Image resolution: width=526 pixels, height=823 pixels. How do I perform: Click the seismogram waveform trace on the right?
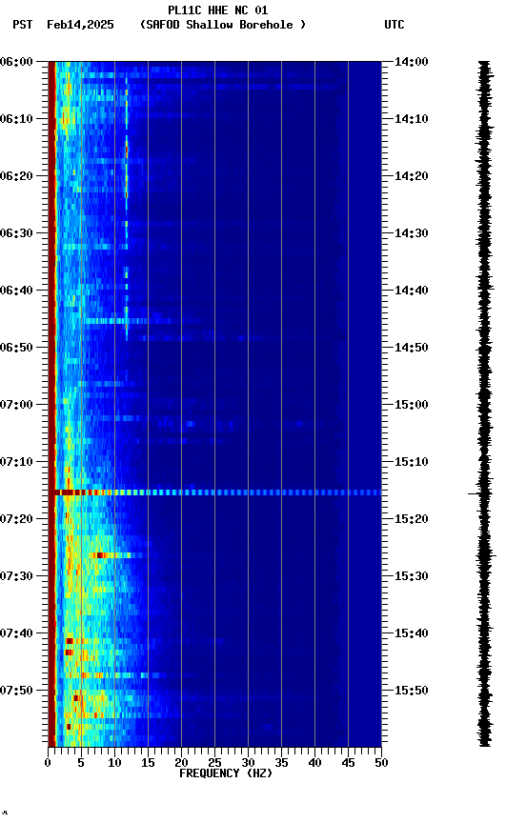point(484,404)
